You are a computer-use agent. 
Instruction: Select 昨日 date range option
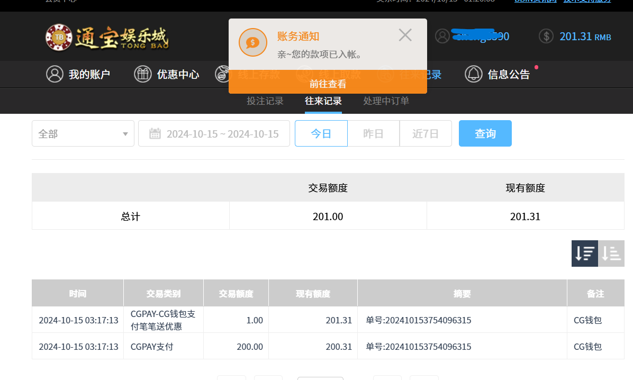[x=373, y=133]
